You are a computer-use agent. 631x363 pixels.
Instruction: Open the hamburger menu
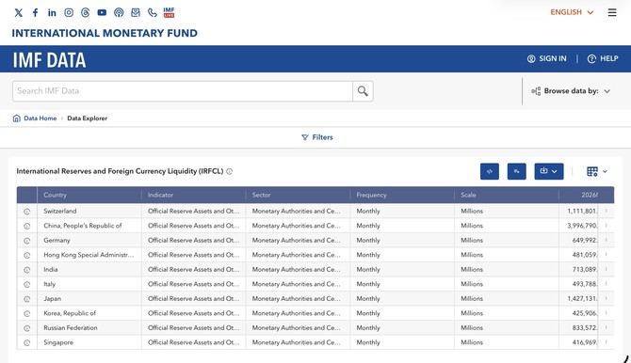point(612,12)
